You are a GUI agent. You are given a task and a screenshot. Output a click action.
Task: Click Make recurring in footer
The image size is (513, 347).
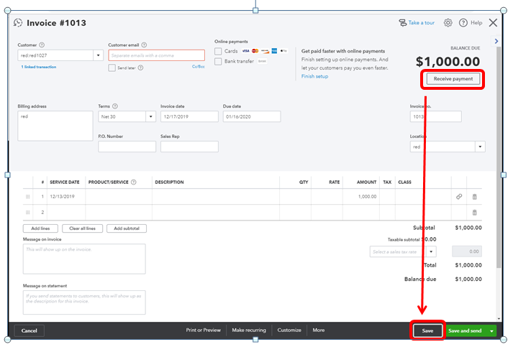[249, 330]
